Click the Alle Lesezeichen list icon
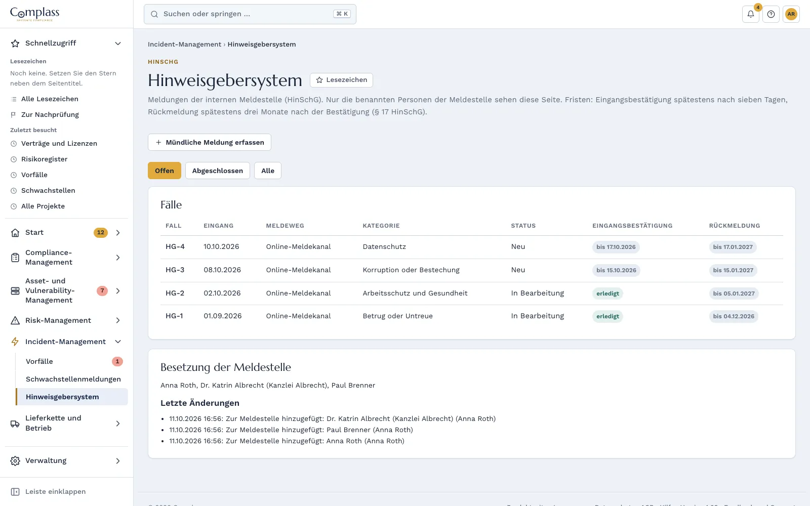The width and height of the screenshot is (810, 506). [x=14, y=99]
